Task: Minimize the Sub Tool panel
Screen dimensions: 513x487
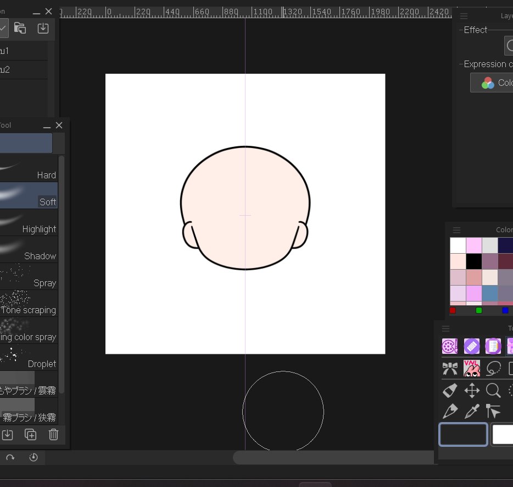Action: pos(47,126)
